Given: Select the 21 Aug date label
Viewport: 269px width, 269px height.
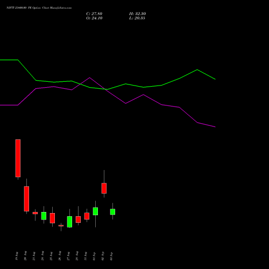Looking at the screenshot, I should (x=34, y=256).
